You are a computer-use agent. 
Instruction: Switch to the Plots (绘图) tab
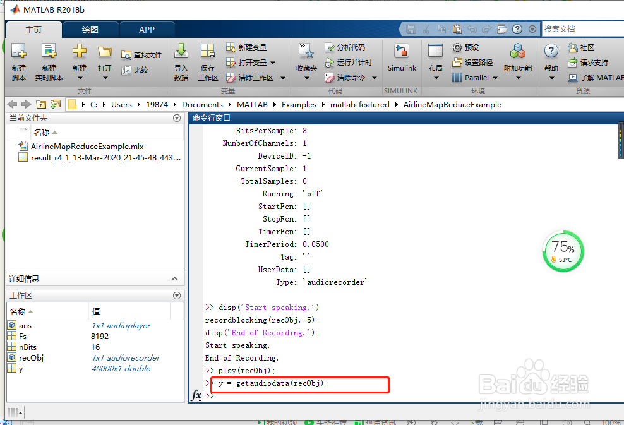[90, 30]
